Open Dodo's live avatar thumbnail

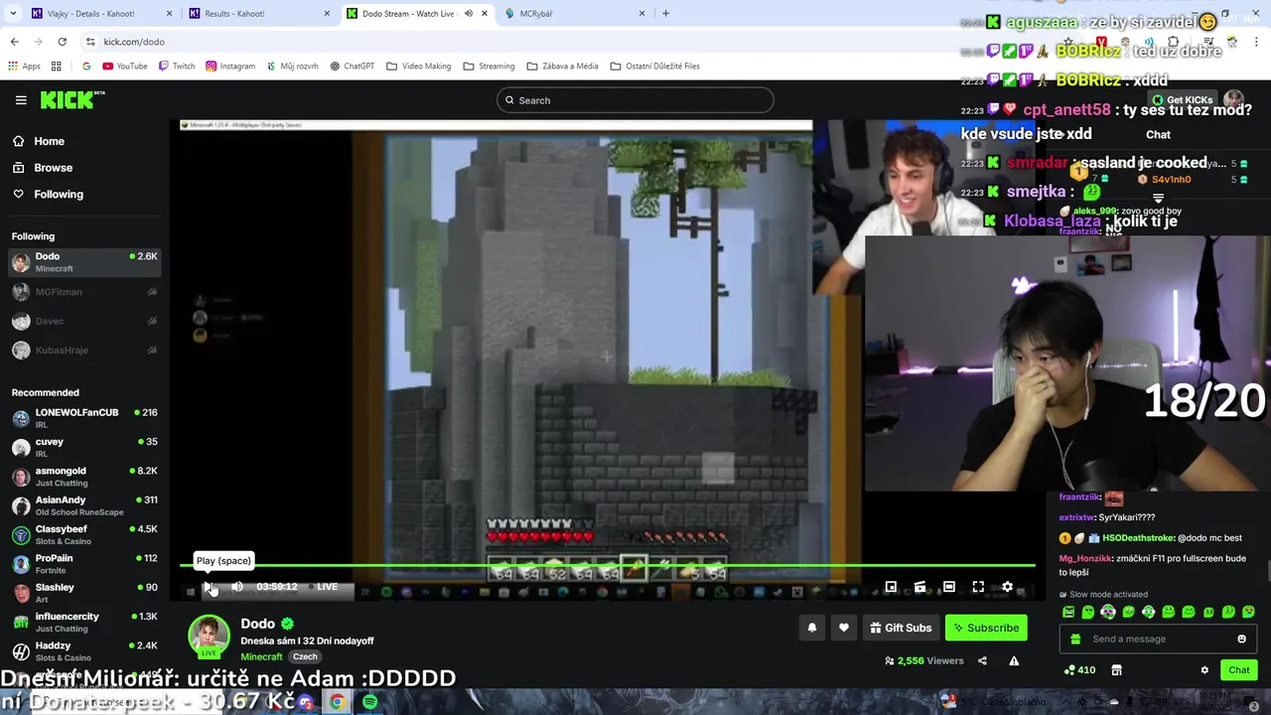click(209, 637)
